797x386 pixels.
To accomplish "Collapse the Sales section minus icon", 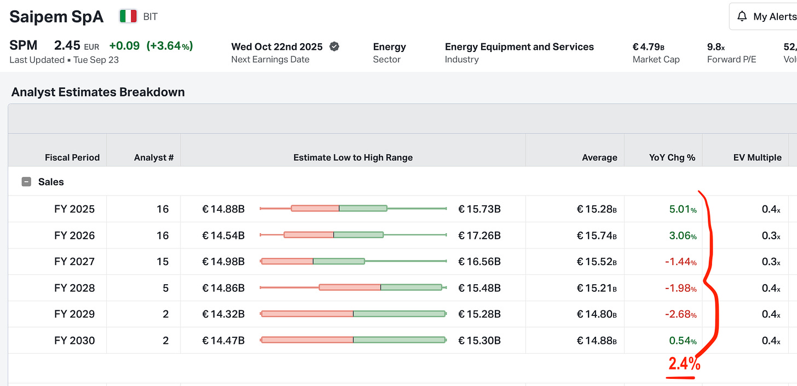I will point(26,182).
